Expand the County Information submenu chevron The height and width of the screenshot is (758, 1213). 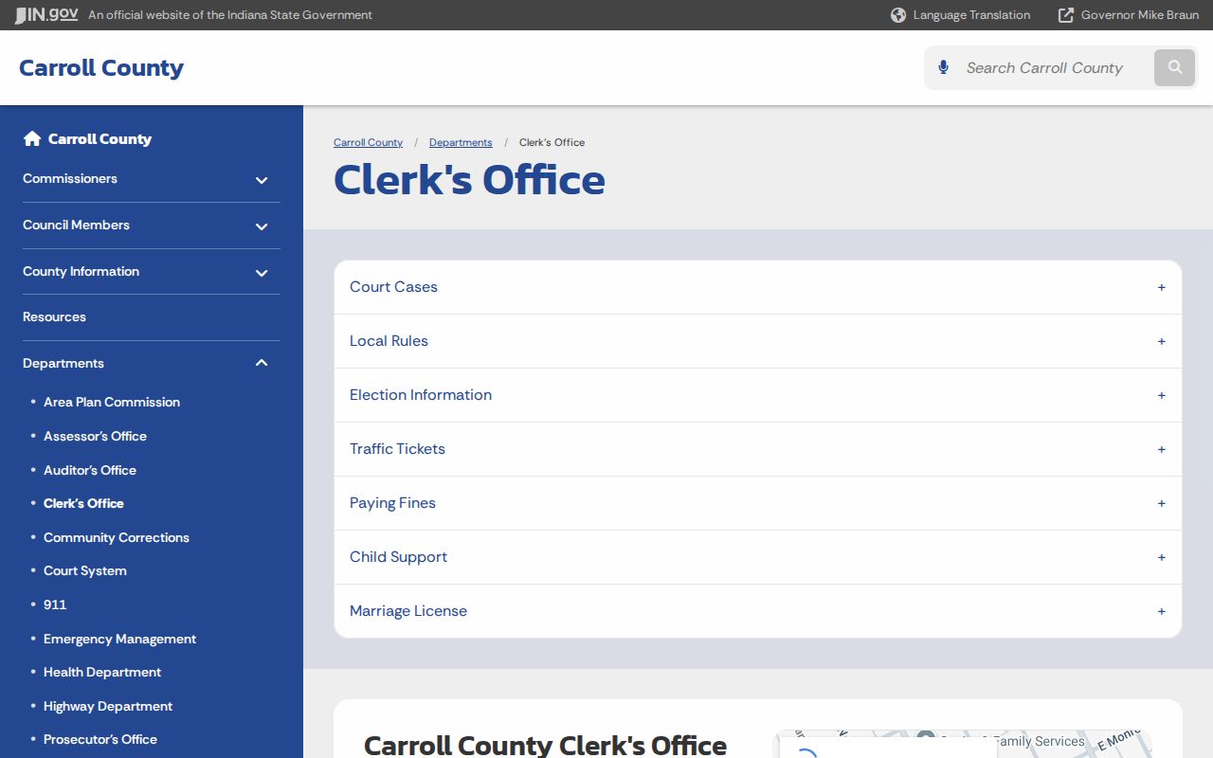(262, 273)
